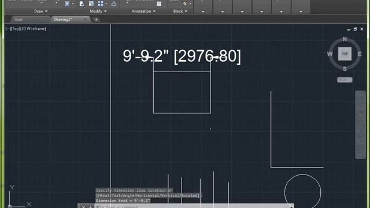Click the Table icon in Annotation panel
The width and height of the screenshot is (370, 208).
point(159,3)
